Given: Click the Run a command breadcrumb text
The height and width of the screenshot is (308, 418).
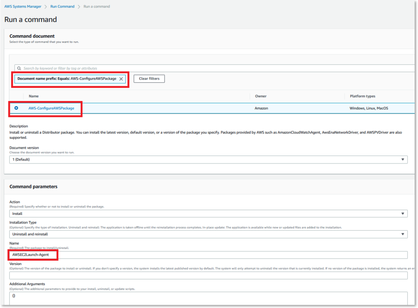Looking at the screenshot, I should coord(96,7).
